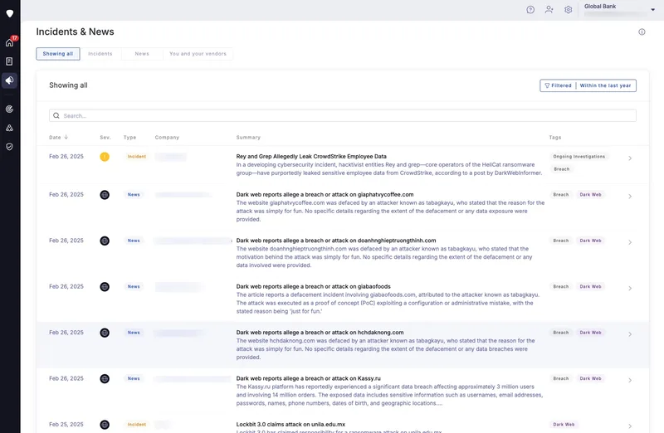Open the shield check icon in sidebar

click(9, 147)
